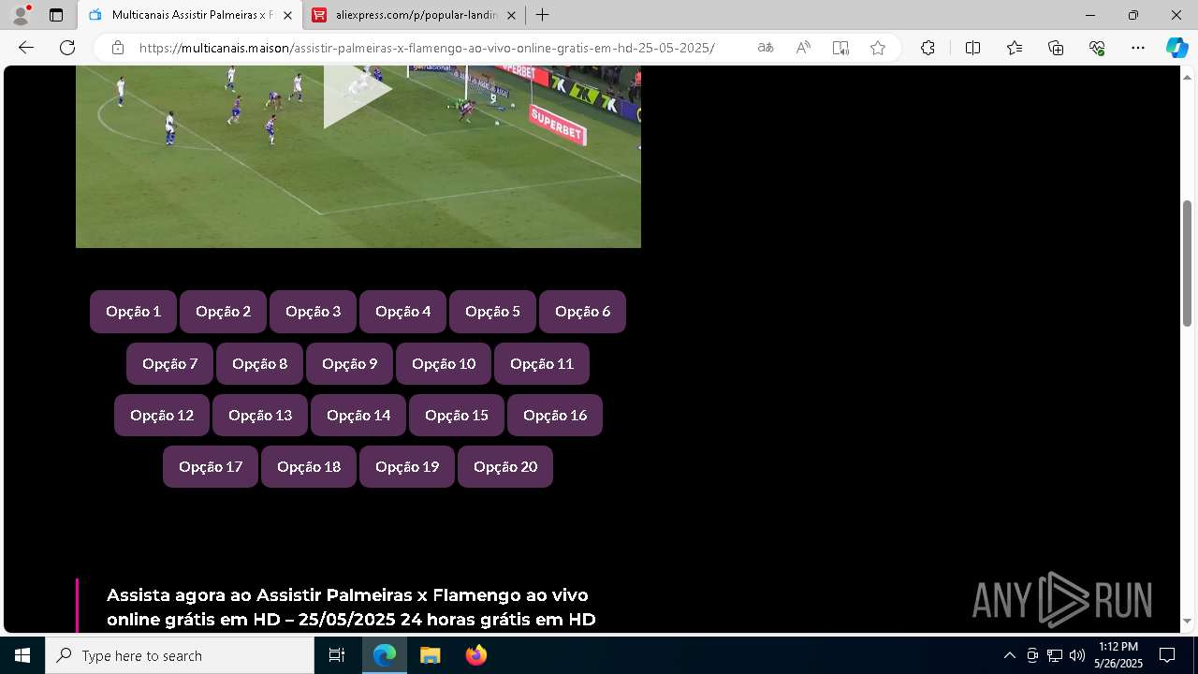Select Opção 1 stream
Screen dimensions: 1198x674
coord(133,312)
